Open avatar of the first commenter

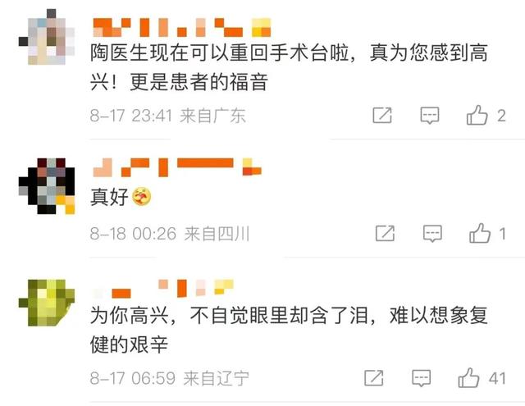(x=47, y=37)
